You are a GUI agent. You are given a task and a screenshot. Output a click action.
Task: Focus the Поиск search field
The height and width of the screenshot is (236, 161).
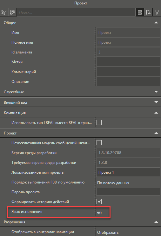tap(76, 12)
